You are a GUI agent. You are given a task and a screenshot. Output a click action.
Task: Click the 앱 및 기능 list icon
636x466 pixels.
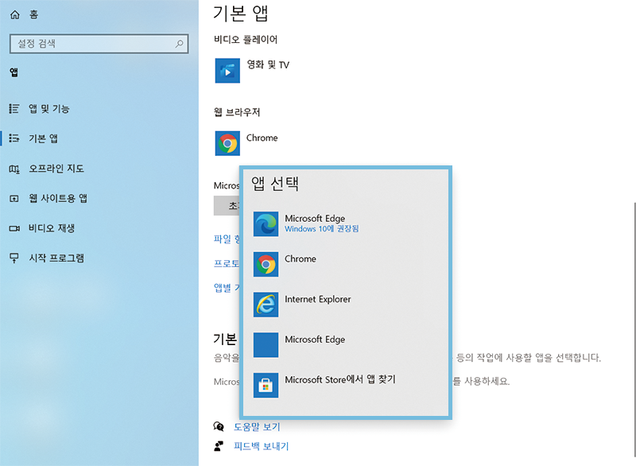tap(14, 109)
